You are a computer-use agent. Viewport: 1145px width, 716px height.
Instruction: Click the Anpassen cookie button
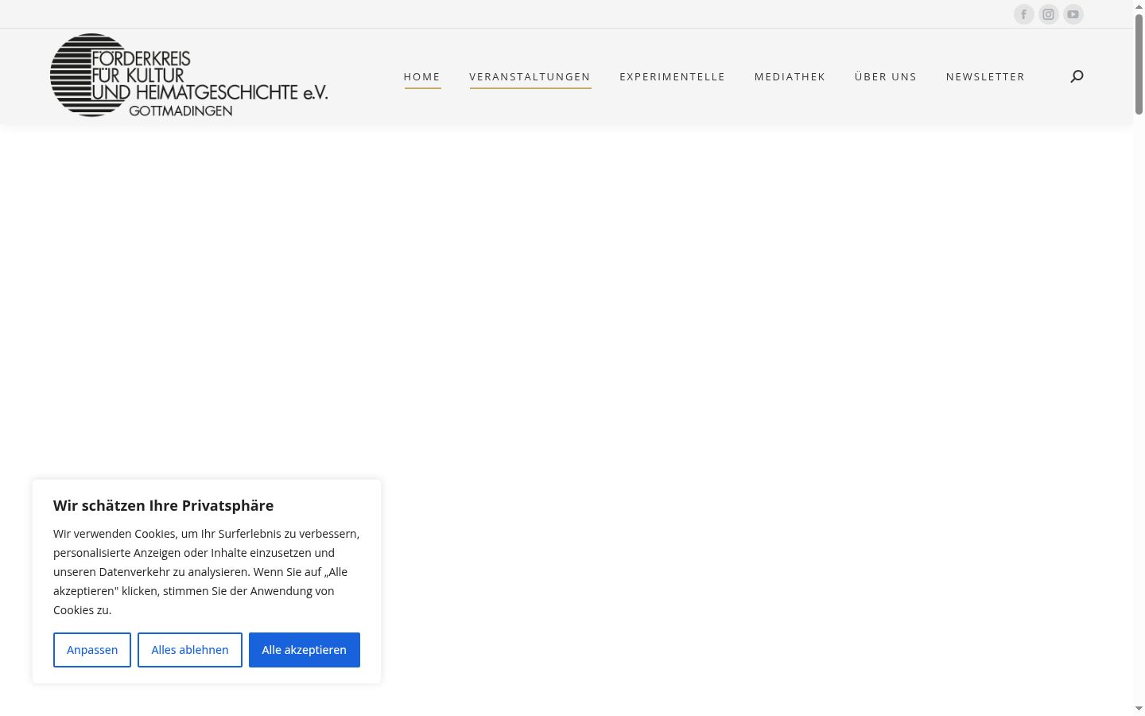92,650
